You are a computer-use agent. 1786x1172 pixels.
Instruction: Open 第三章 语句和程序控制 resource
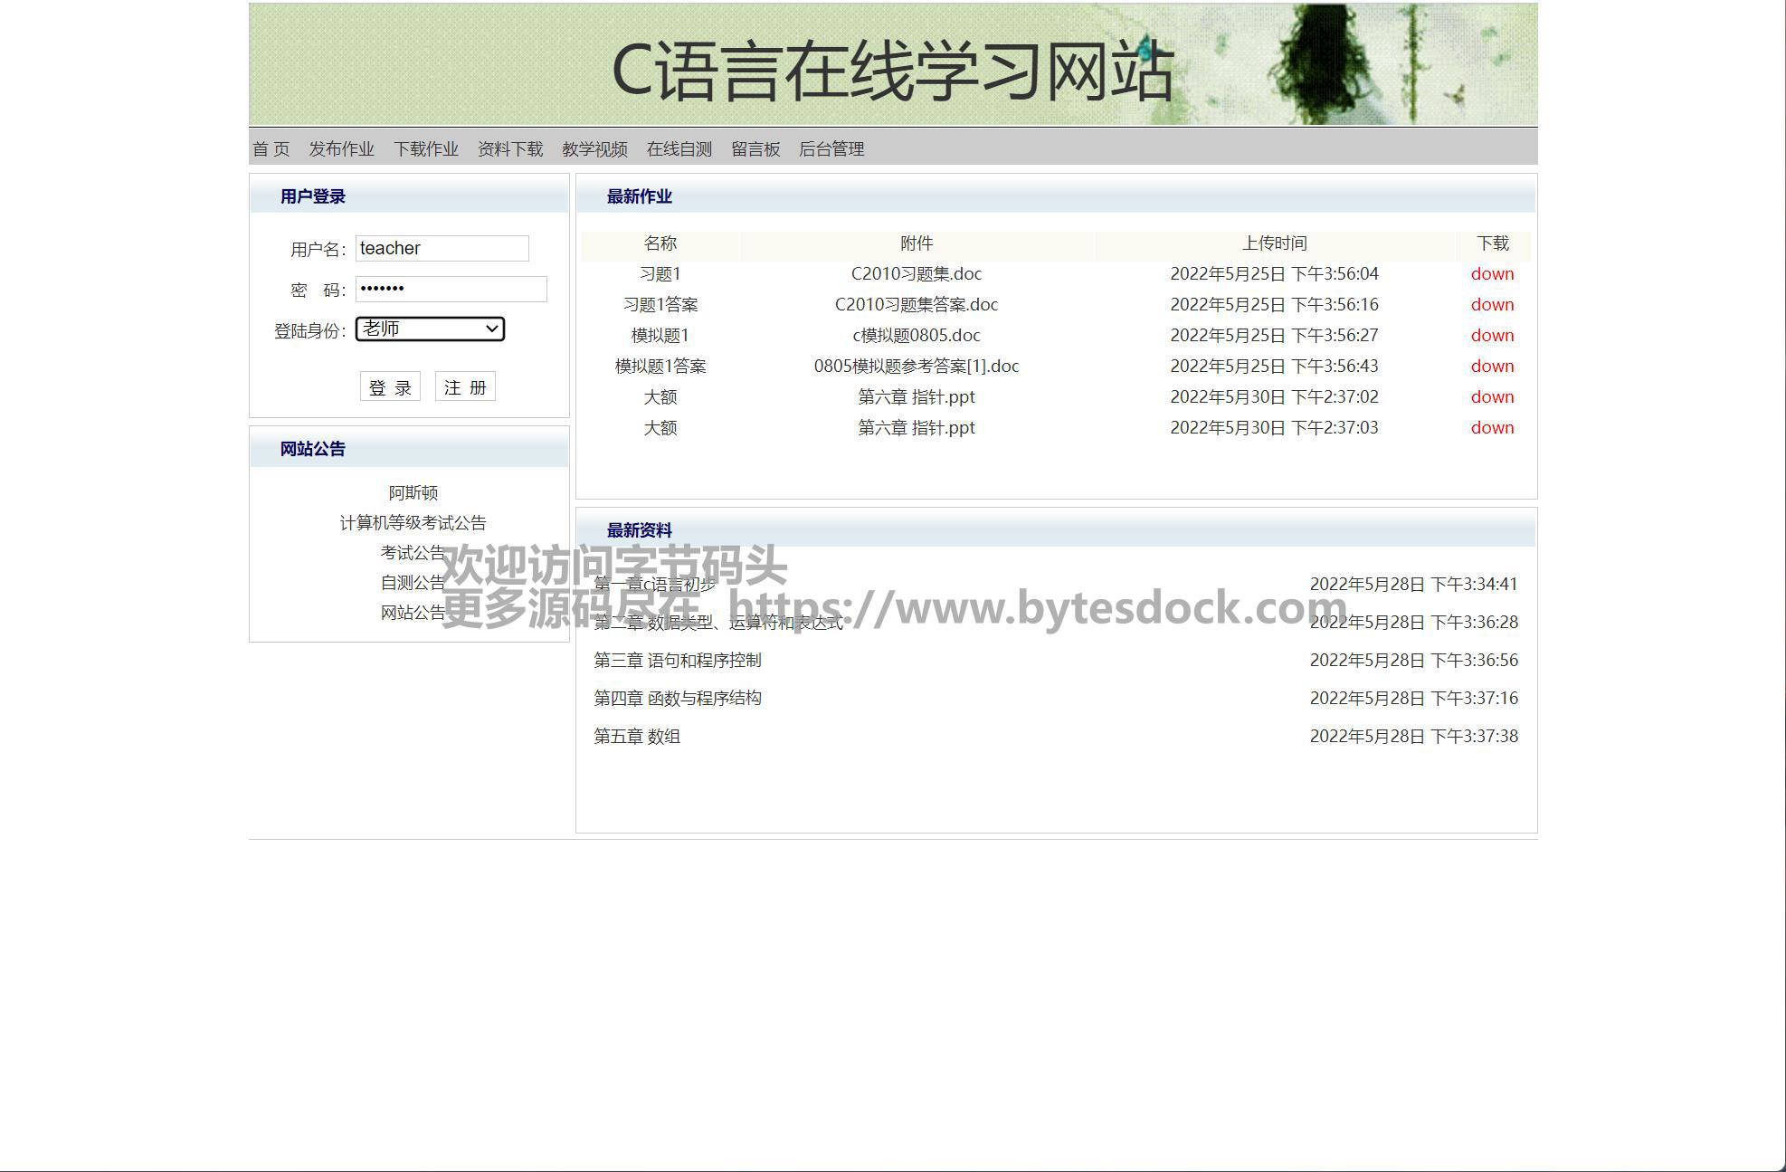coord(677,661)
